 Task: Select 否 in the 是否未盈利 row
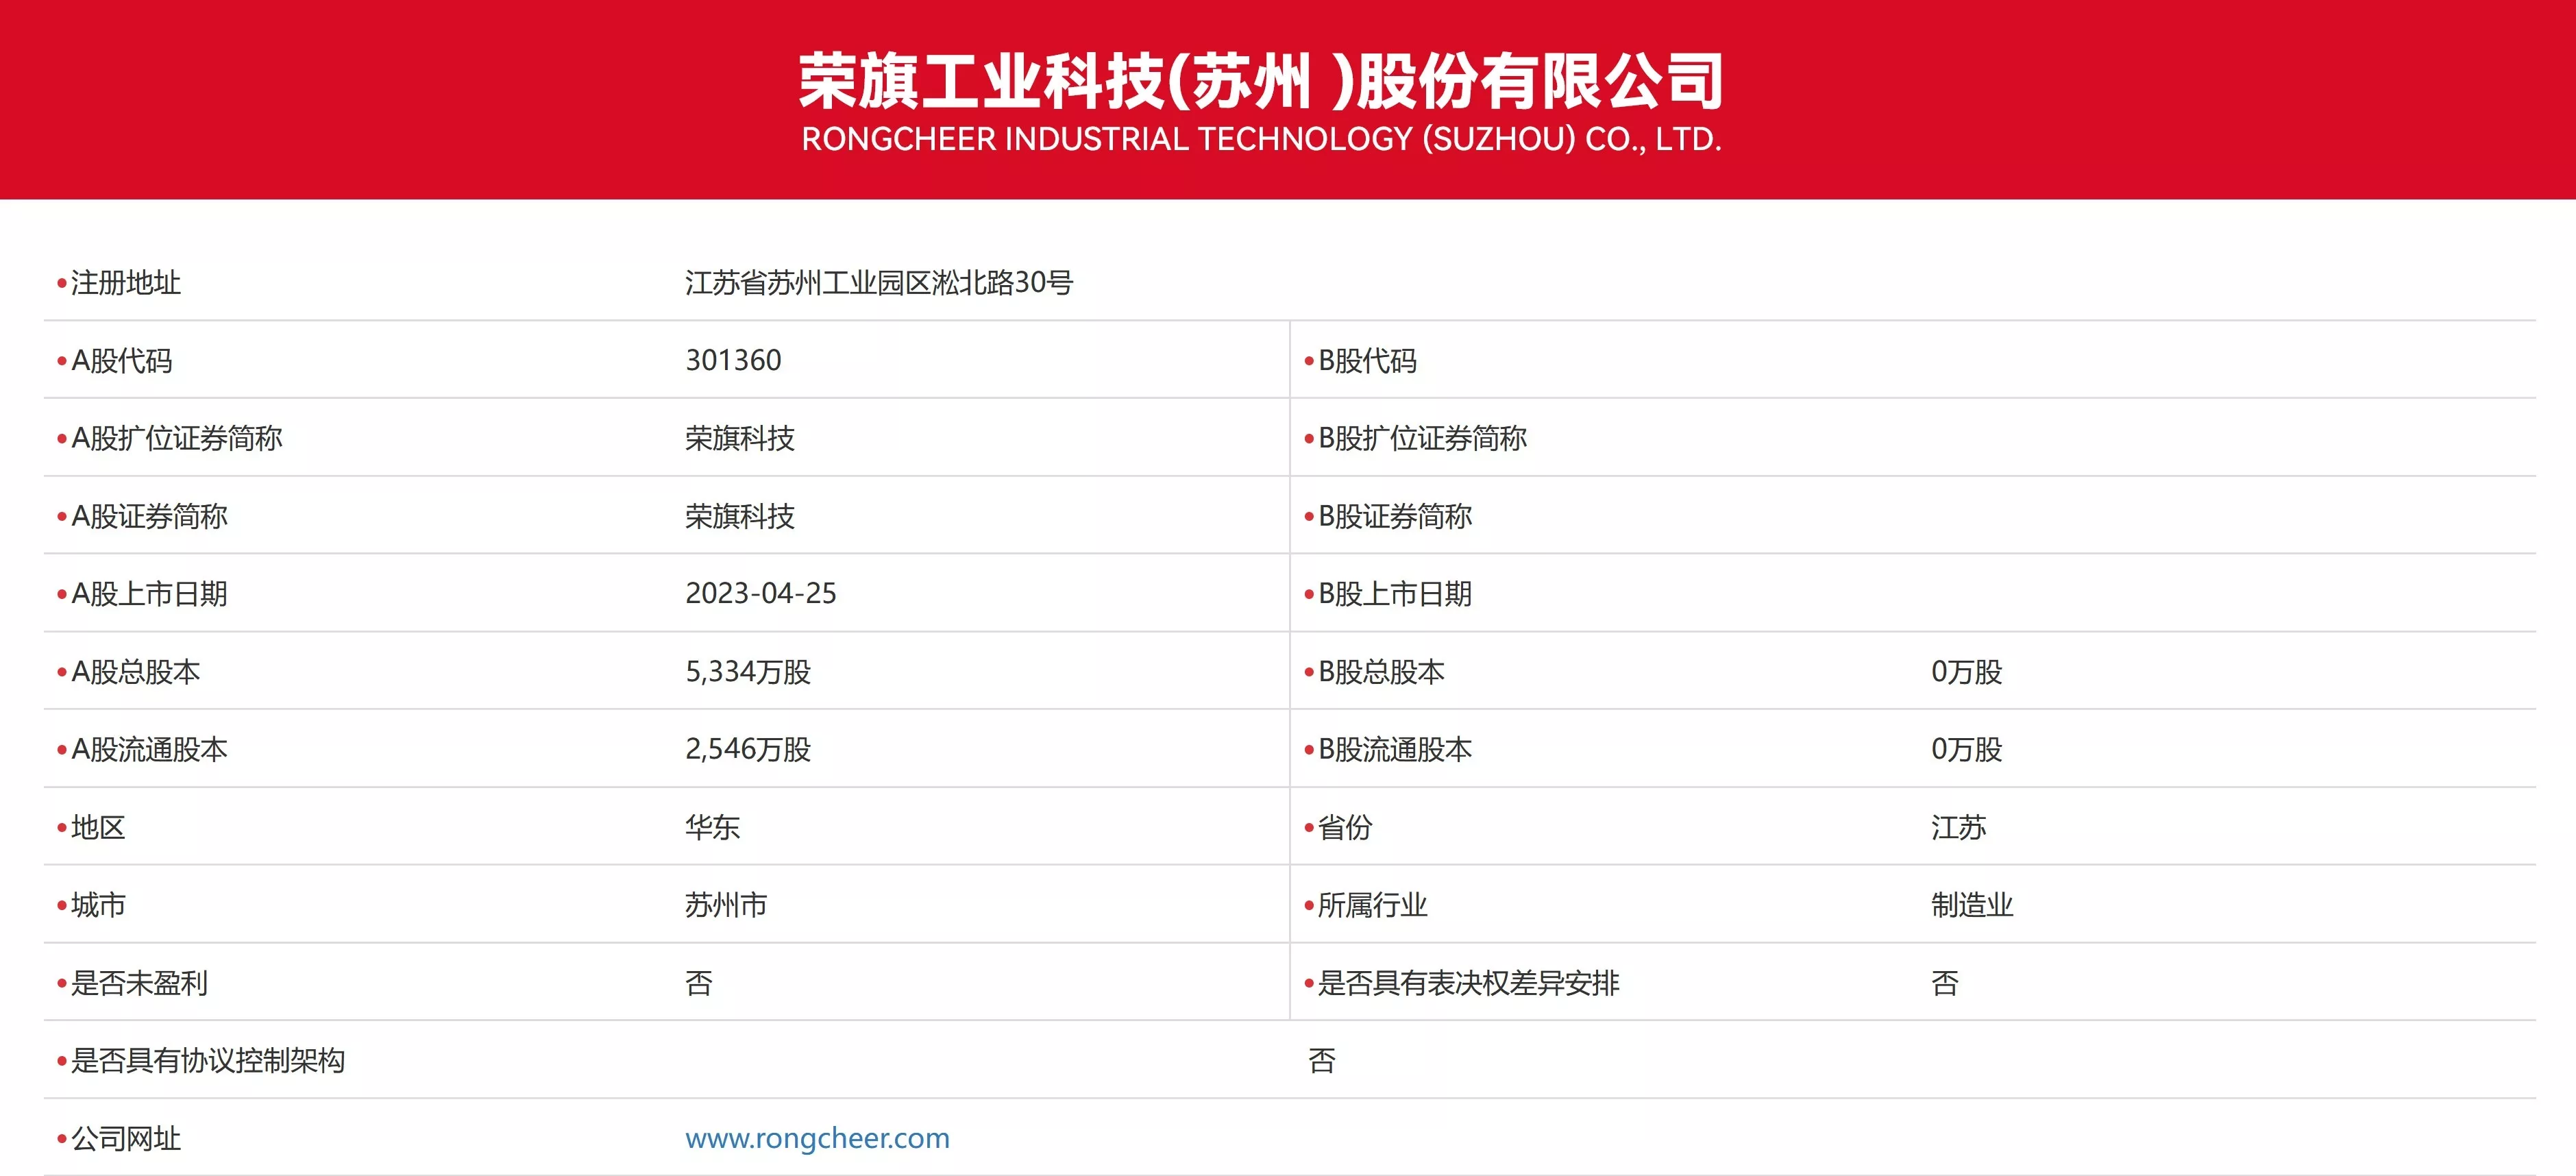[699, 983]
